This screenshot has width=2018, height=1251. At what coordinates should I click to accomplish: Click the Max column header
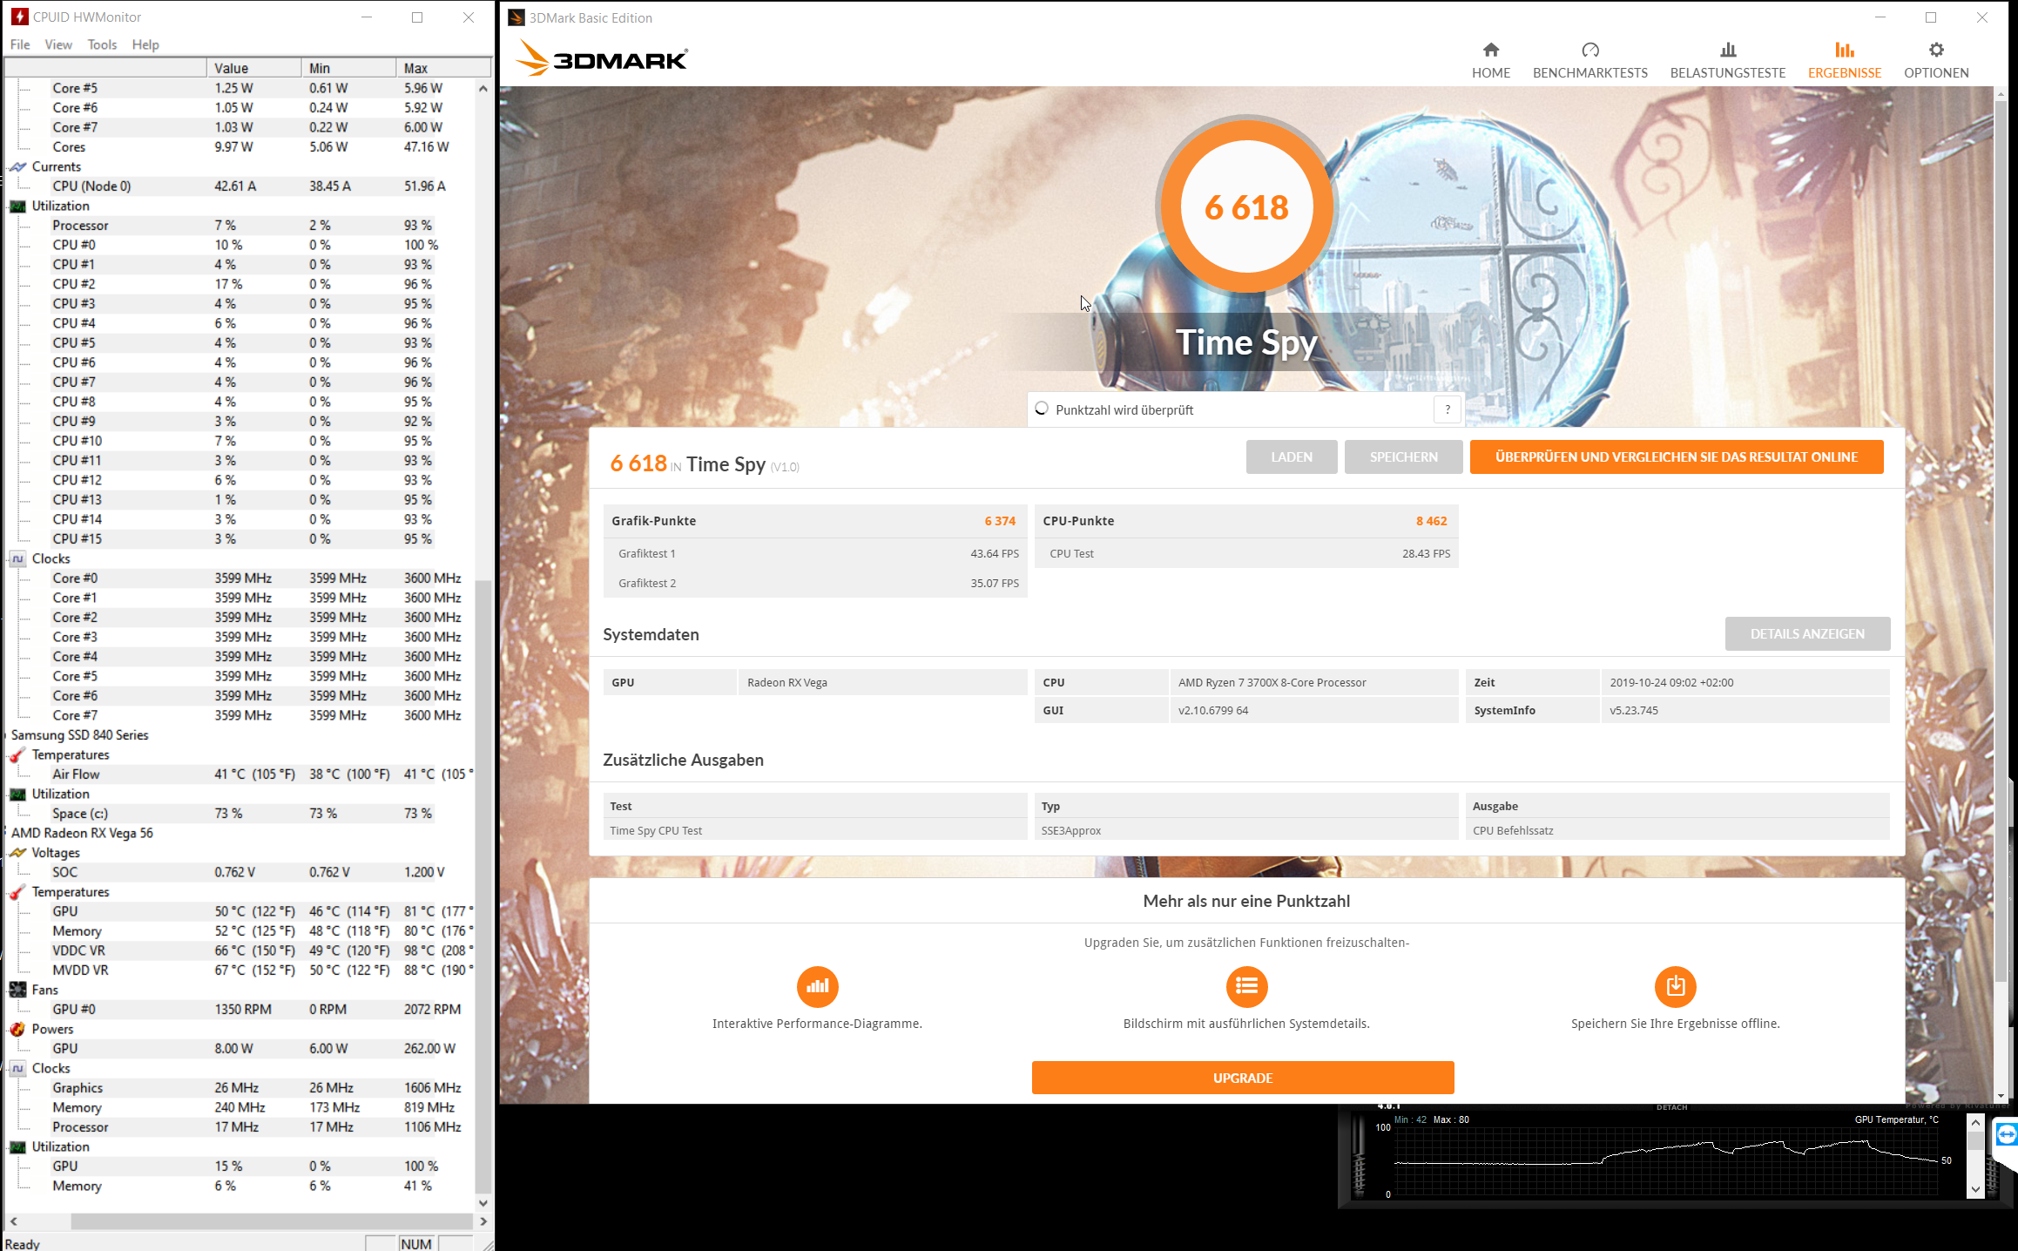pos(443,68)
